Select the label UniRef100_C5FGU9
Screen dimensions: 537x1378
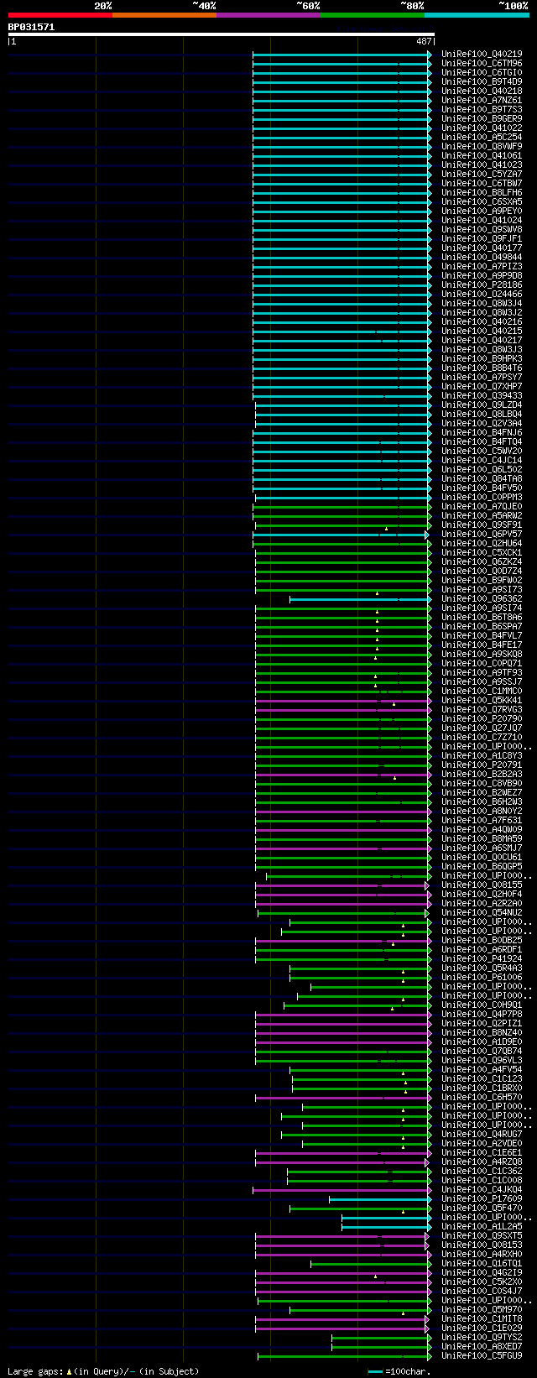click(x=482, y=1356)
